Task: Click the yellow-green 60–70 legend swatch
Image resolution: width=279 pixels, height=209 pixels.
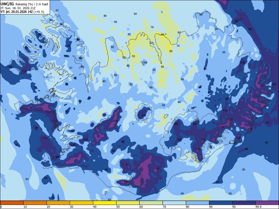Action: [x=151, y=203]
